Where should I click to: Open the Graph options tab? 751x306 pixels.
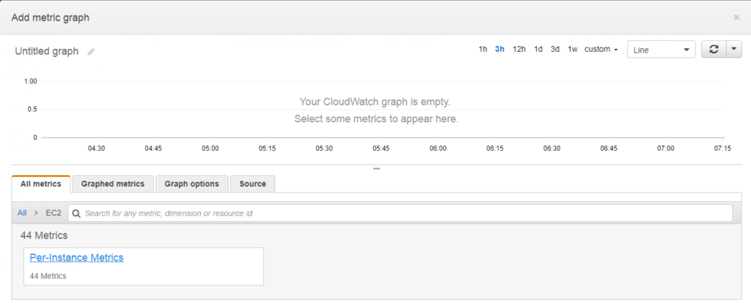point(191,184)
